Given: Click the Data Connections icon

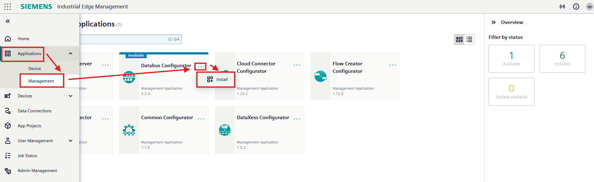Looking at the screenshot, I should pyautogui.click(x=8, y=111).
